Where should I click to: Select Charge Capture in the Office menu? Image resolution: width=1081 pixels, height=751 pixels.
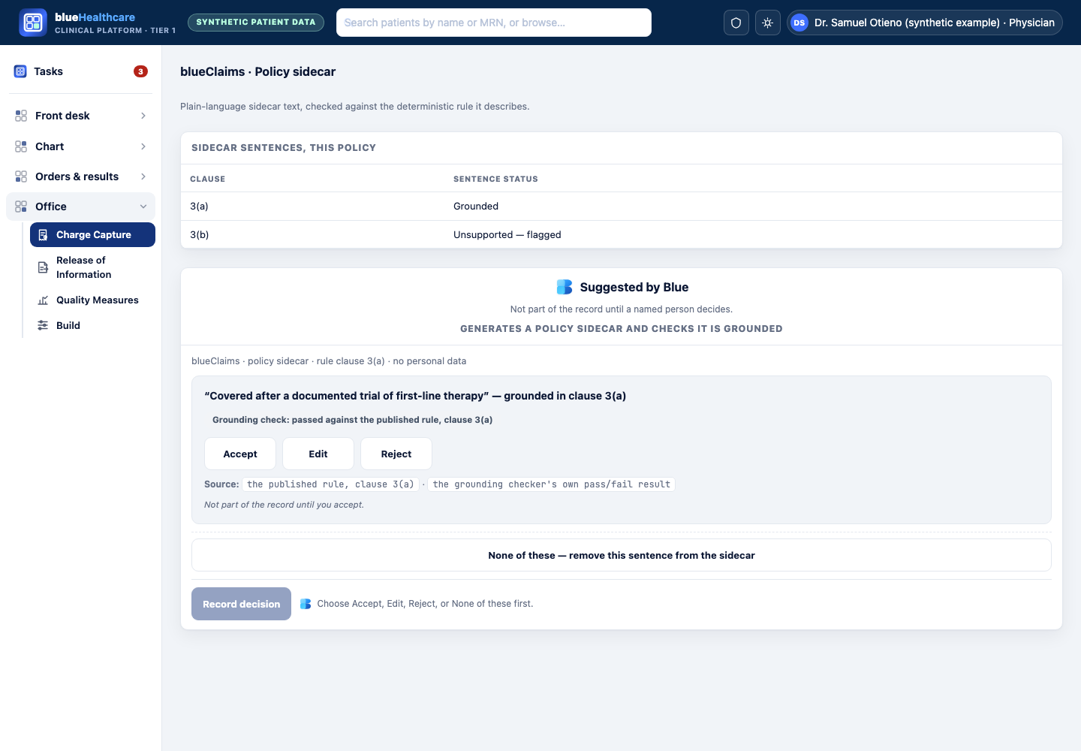point(92,235)
